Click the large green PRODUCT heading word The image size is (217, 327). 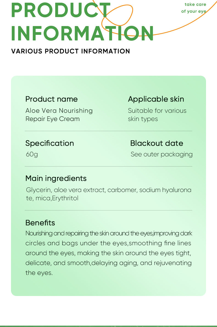60,10
